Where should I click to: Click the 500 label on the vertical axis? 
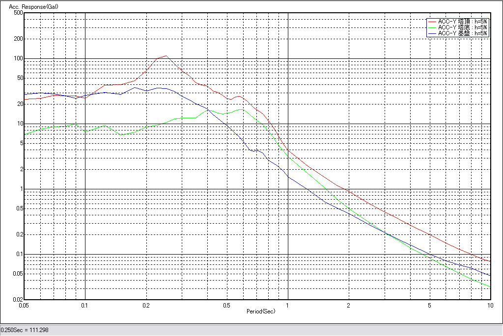pyautogui.click(x=18, y=13)
